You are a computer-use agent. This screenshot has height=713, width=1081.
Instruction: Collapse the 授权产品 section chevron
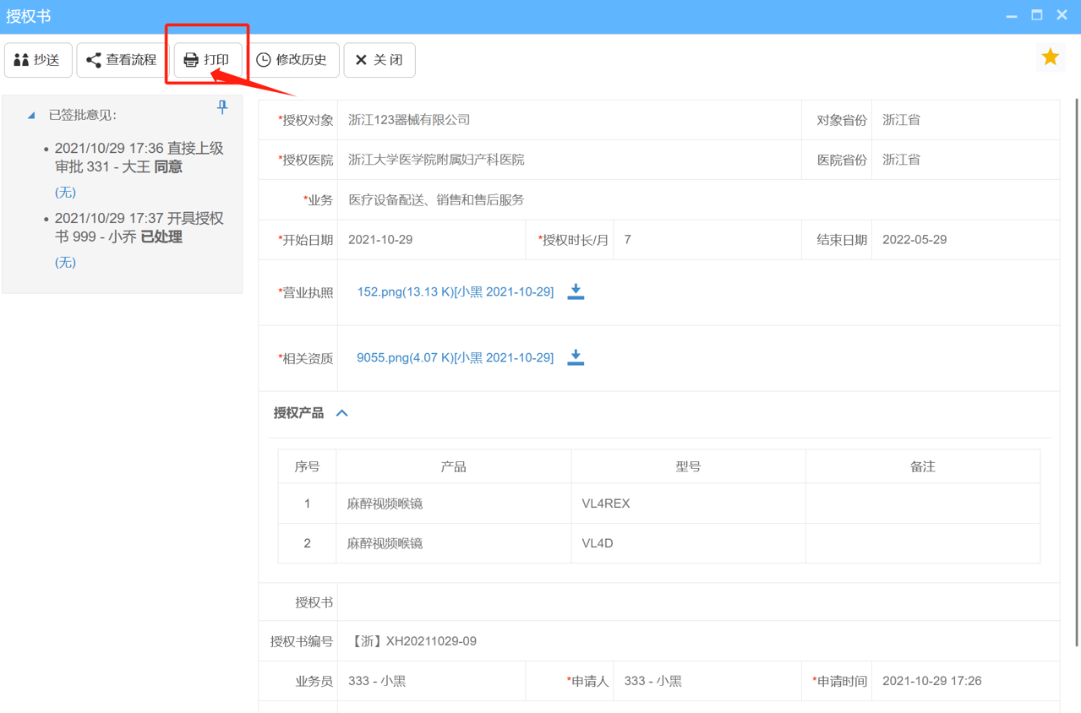341,413
